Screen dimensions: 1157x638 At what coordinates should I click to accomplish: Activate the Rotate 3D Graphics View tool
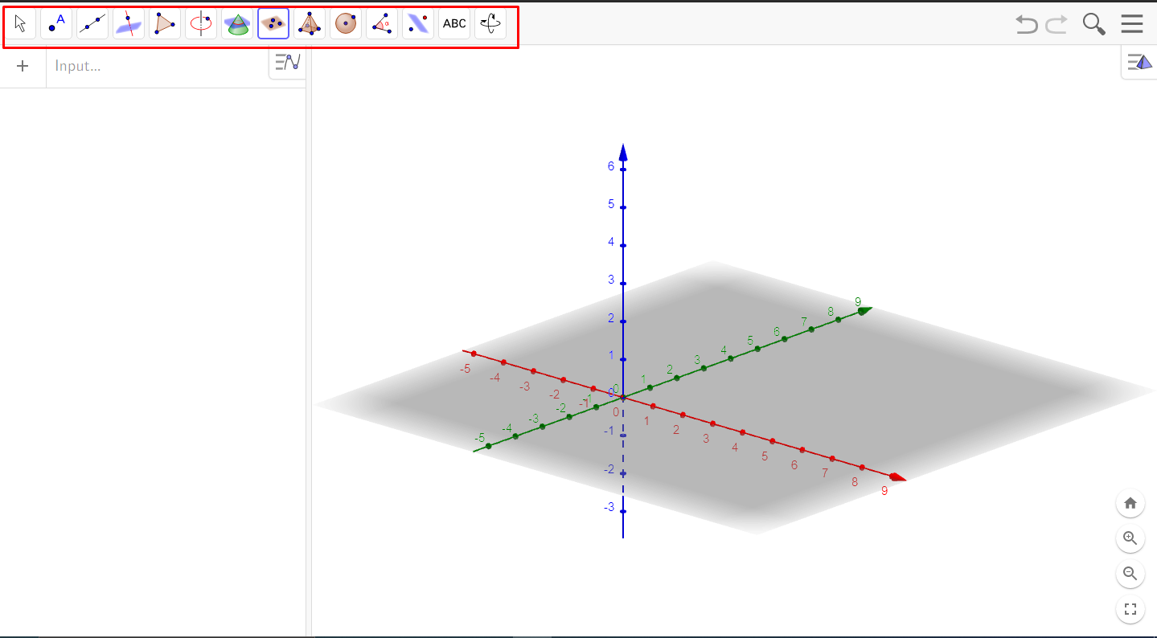pyautogui.click(x=490, y=23)
